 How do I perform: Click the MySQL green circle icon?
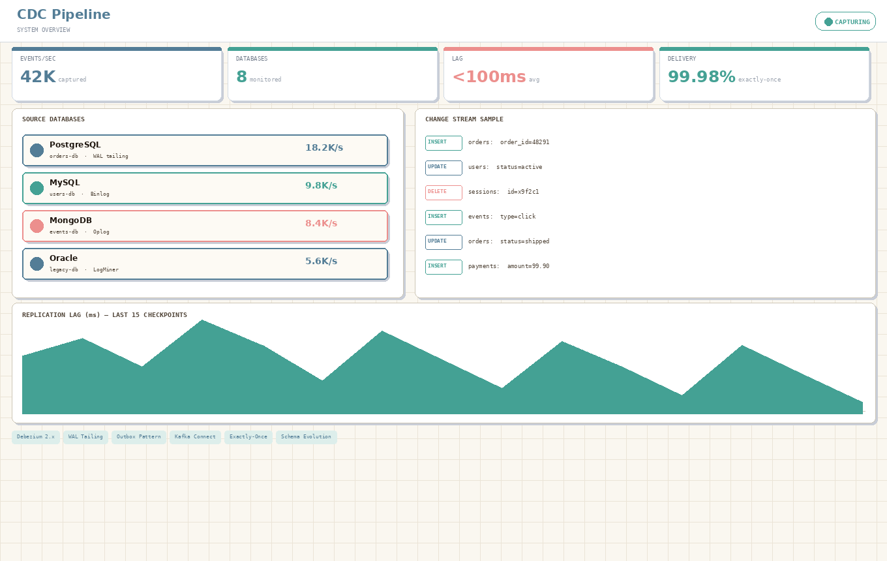pyautogui.click(x=37, y=189)
